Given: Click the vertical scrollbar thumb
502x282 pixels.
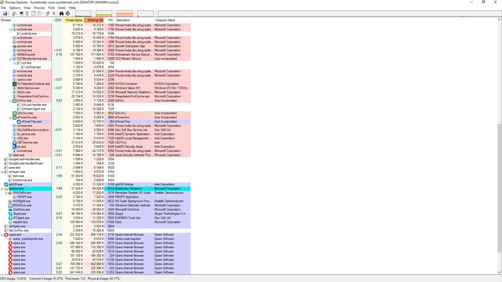Looking at the screenshot, I should tap(499, 188).
